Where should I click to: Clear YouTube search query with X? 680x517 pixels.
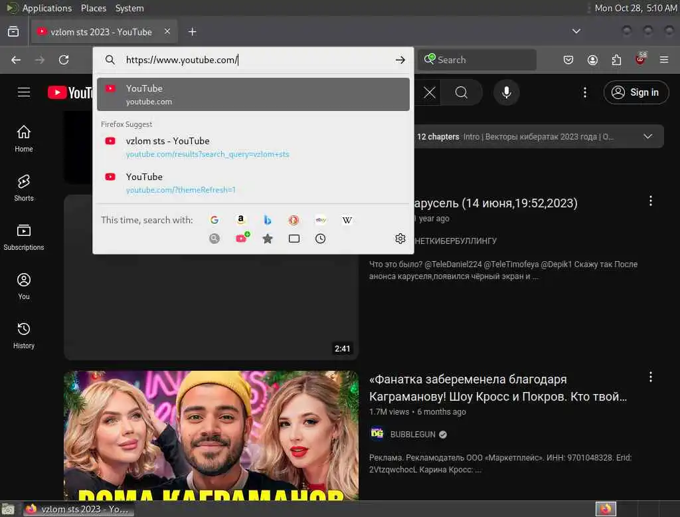[430, 92]
